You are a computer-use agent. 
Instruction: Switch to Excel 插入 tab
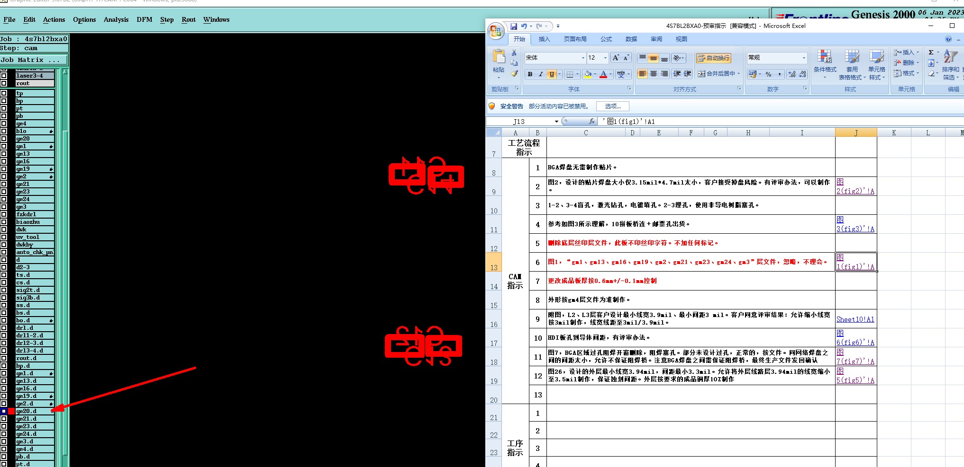544,39
